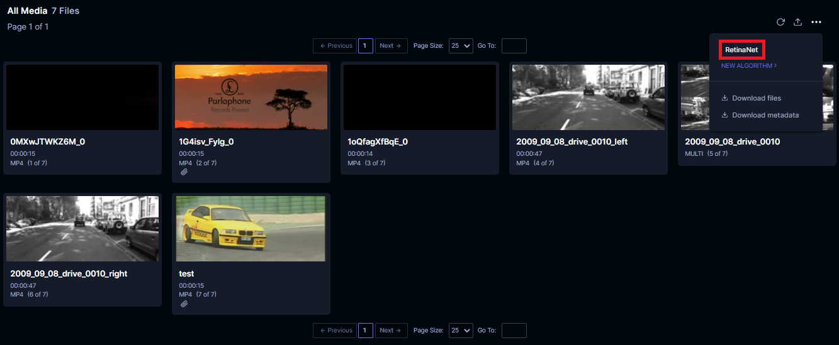This screenshot has width=839, height=345.
Task: Click the test file title
Action: click(187, 273)
